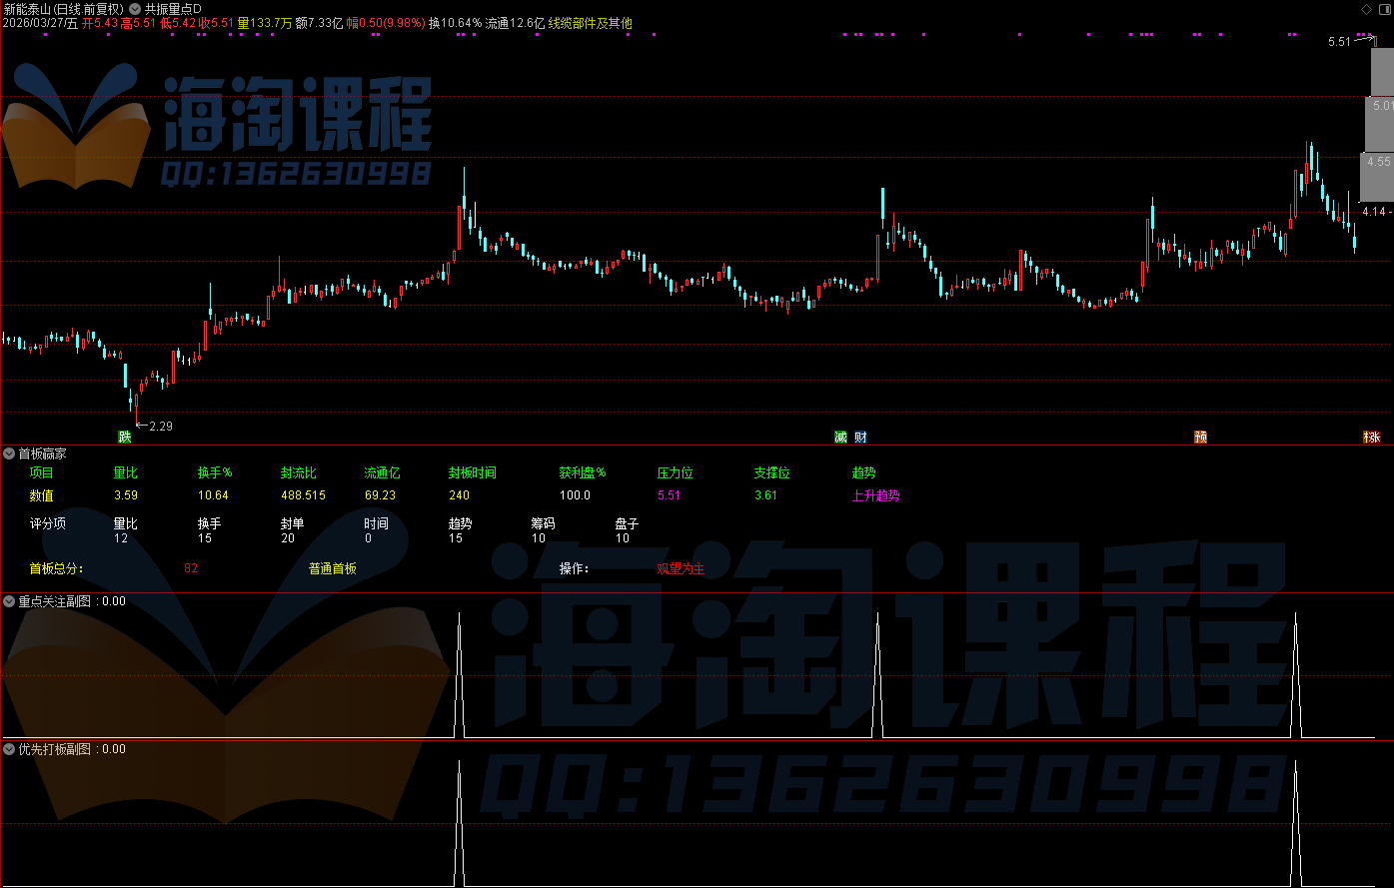Click the gray 5.01 price level block
This screenshot has width=1394, height=888.
coord(1380,106)
